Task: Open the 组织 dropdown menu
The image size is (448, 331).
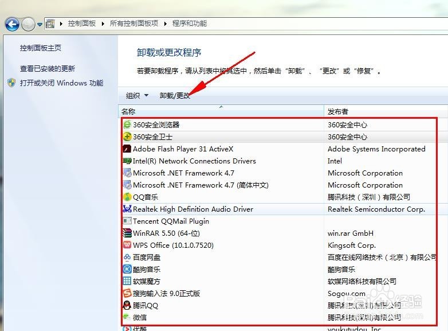Action: [x=137, y=96]
